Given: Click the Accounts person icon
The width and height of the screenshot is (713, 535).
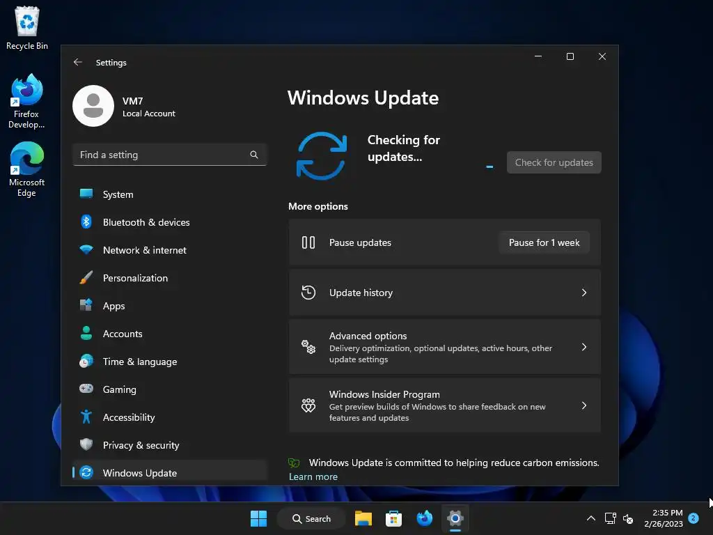Looking at the screenshot, I should click(86, 333).
